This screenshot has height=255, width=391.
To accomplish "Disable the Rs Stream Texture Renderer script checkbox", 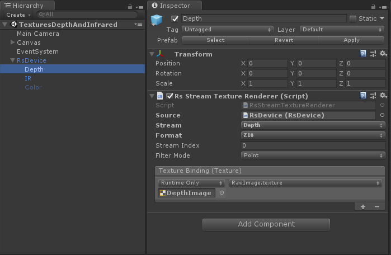I will tap(169, 96).
